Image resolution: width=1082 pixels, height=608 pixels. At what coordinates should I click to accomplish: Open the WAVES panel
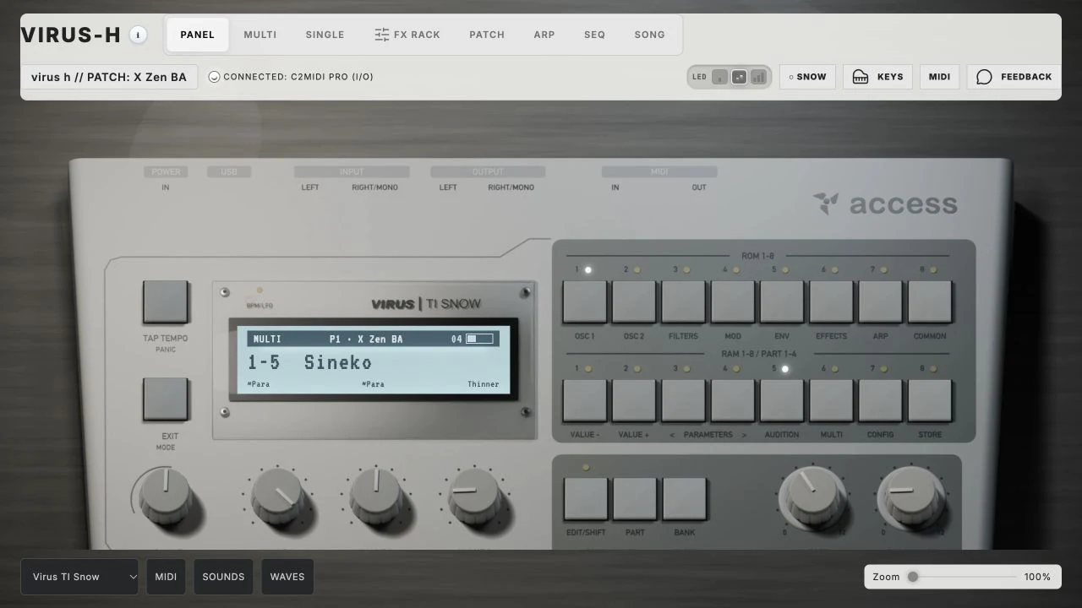[x=287, y=577]
